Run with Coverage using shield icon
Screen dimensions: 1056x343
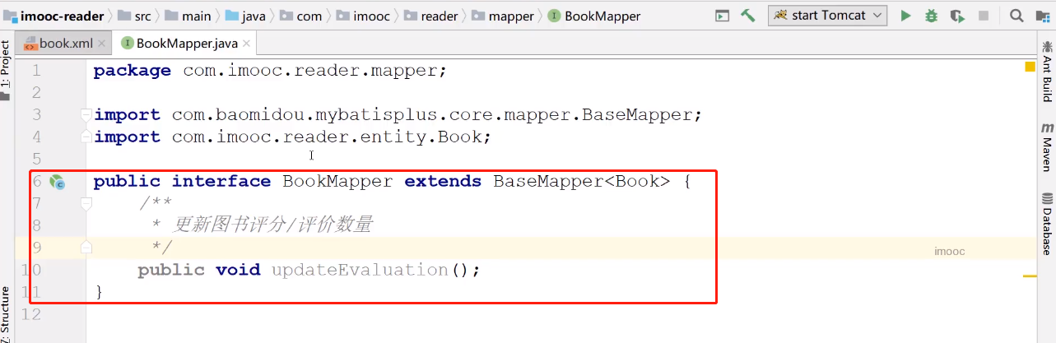pyautogui.click(x=956, y=16)
